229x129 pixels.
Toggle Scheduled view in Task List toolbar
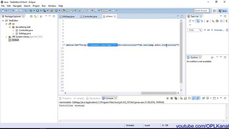(202, 21)
